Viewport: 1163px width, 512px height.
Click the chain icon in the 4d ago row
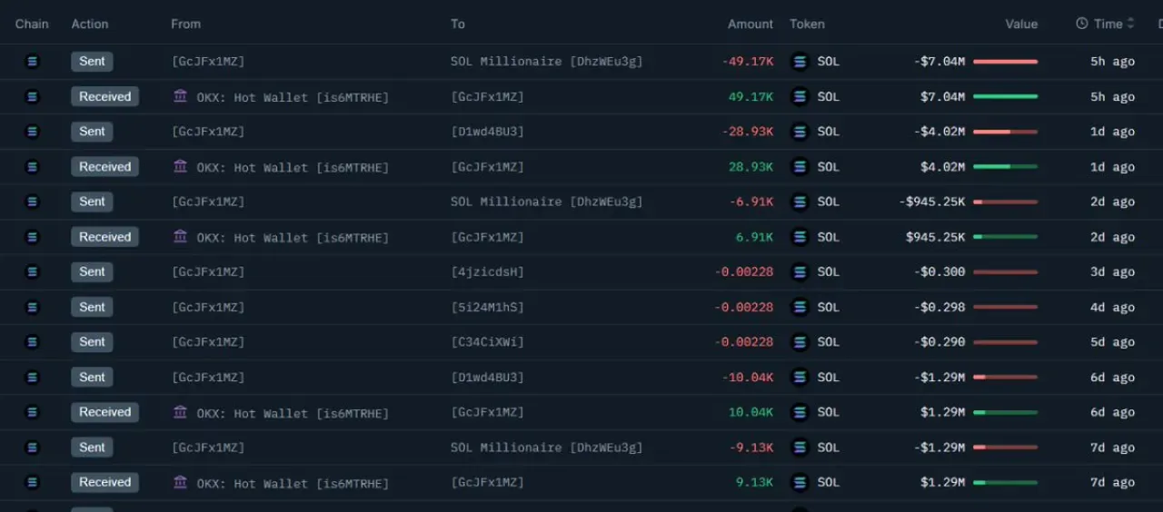[33, 307]
